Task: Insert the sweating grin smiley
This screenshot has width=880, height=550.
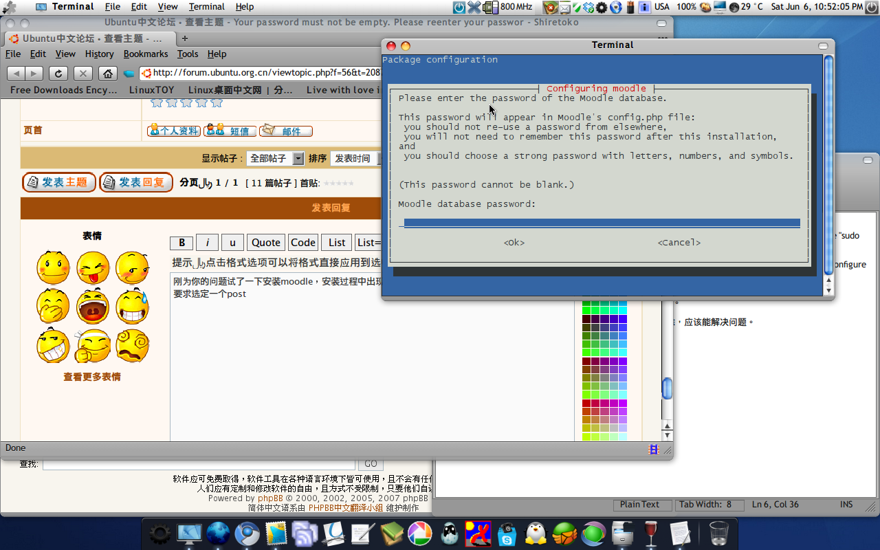Action: pos(132,307)
